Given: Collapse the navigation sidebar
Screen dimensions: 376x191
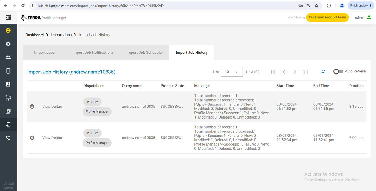Looking at the screenshot, I should (x=8, y=17).
